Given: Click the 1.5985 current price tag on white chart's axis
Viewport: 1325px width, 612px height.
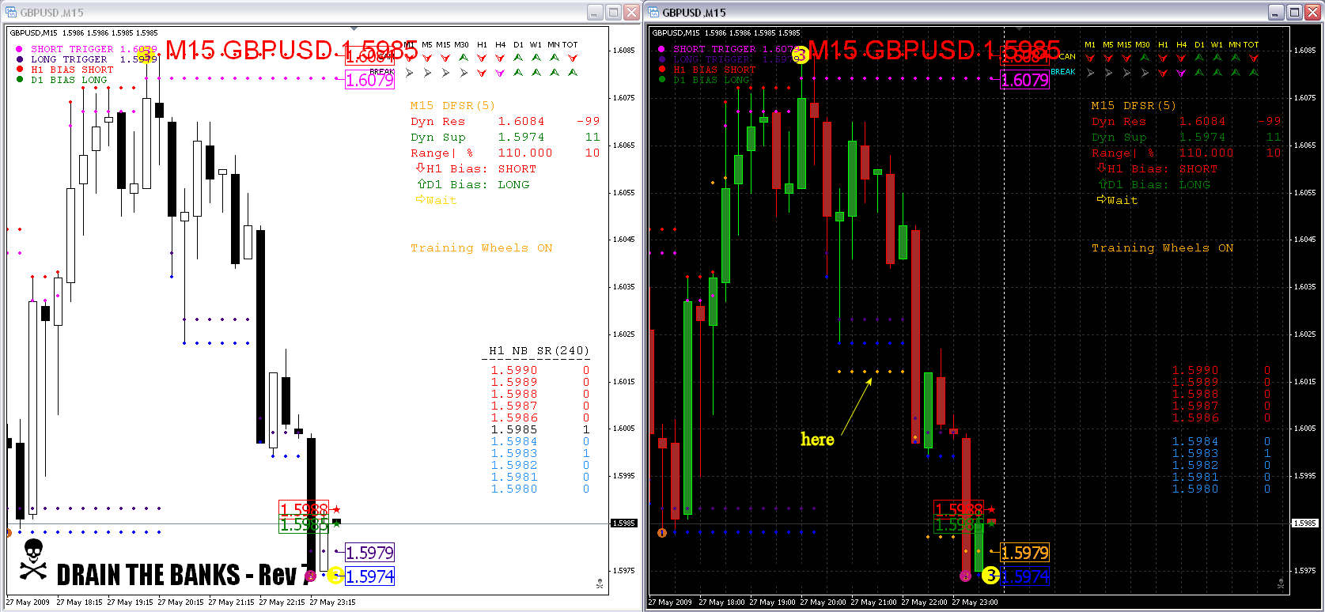Looking at the screenshot, I should (x=624, y=523).
